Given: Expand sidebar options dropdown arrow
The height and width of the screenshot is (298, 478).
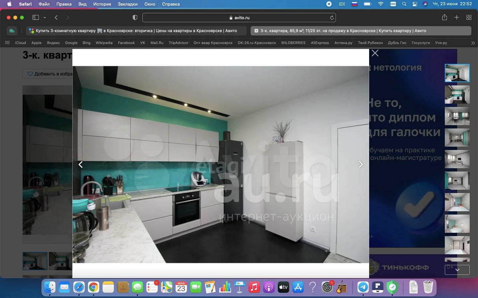Looking at the screenshot, I should click(45, 18).
